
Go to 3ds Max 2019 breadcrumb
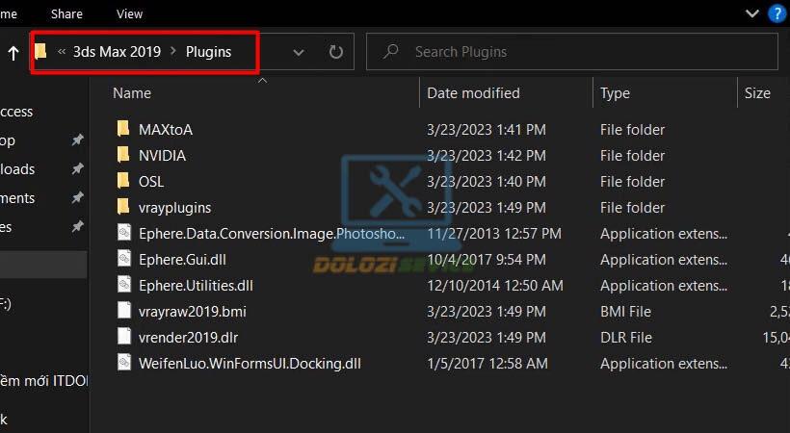point(117,52)
